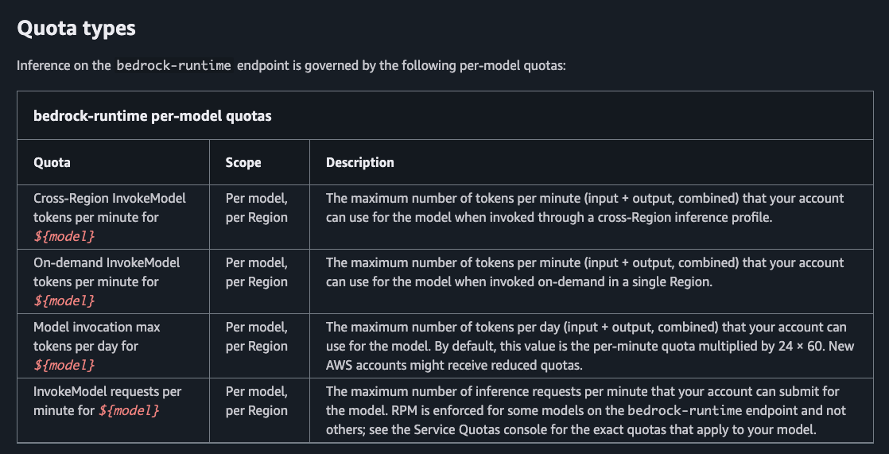Click ${model} variable in Cross-Region row
This screenshot has width=889, height=454.
pos(64,236)
